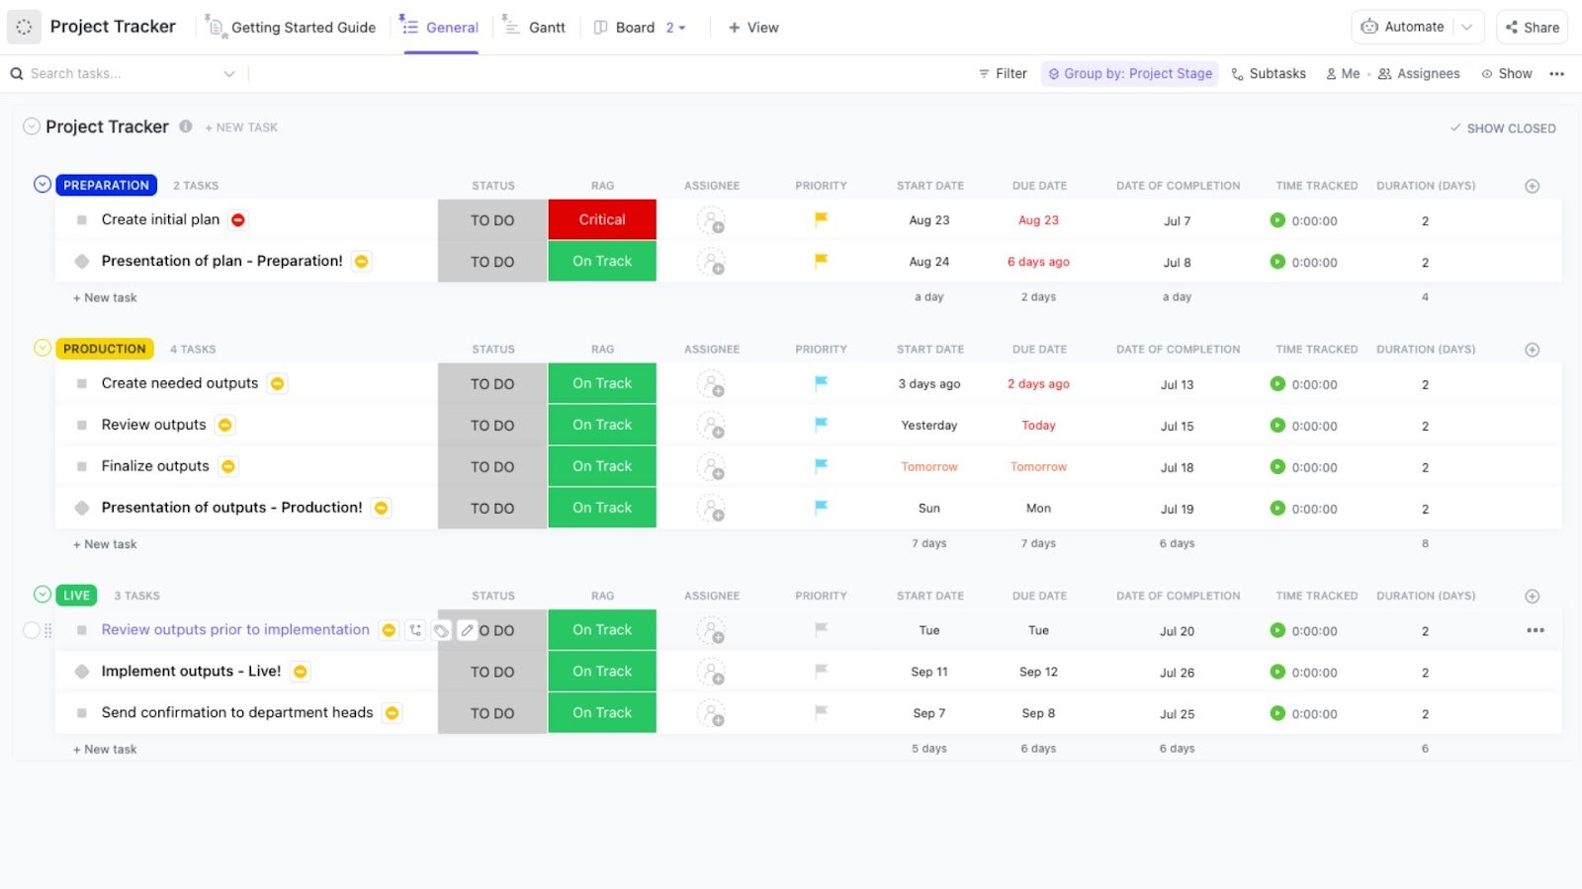Collapse the Live group
The width and height of the screenshot is (1582, 889).
point(43,595)
